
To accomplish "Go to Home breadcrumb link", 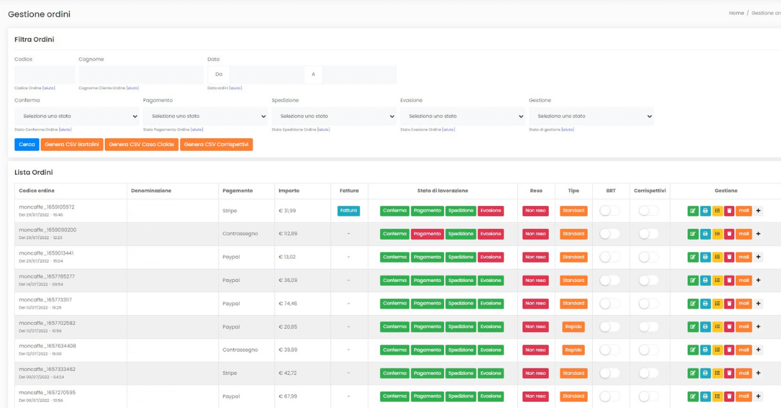I will tap(736, 13).
